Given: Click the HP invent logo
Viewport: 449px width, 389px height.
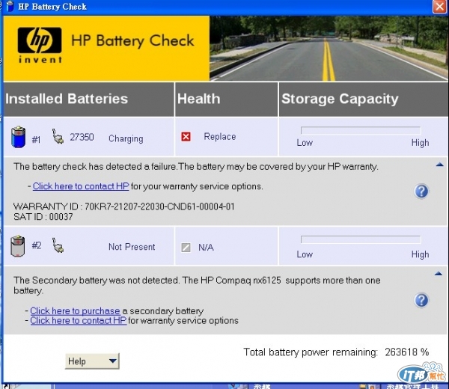Looking at the screenshot, I should coord(40,45).
